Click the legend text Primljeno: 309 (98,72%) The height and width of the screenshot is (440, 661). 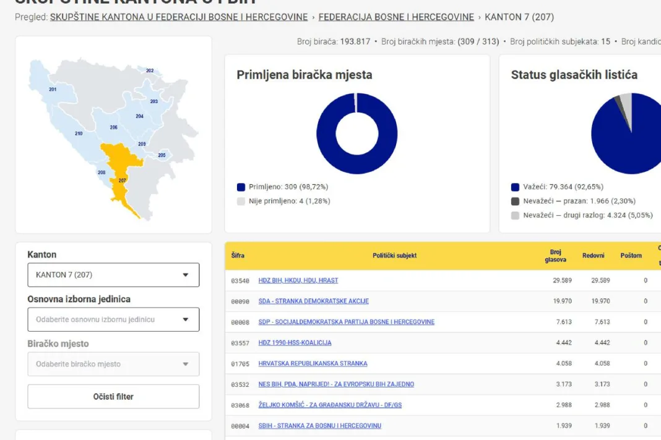point(288,187)
